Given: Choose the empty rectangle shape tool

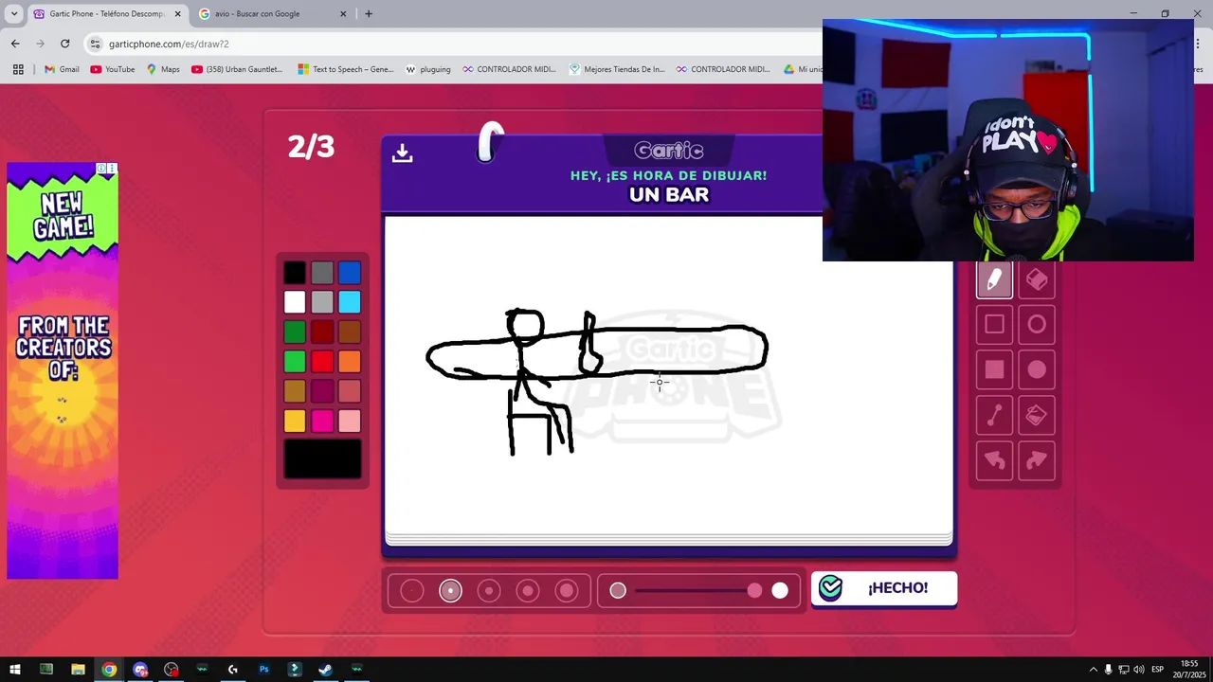Looking at the screenshot, I should tap(994, 325).
